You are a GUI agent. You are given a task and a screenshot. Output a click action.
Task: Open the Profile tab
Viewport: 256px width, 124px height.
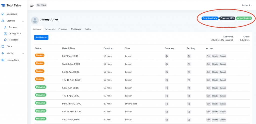coord(88,29)
